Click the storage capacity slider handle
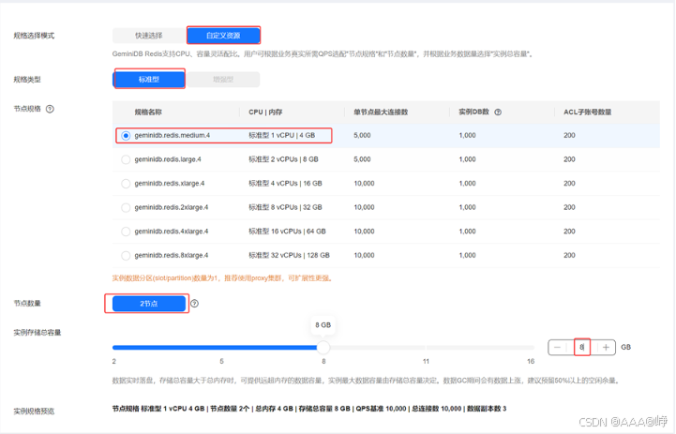 [323, 347]
